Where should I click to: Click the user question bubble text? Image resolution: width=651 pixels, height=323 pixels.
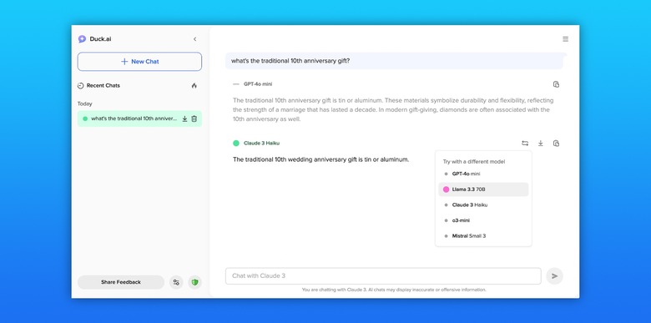point(290,61)
